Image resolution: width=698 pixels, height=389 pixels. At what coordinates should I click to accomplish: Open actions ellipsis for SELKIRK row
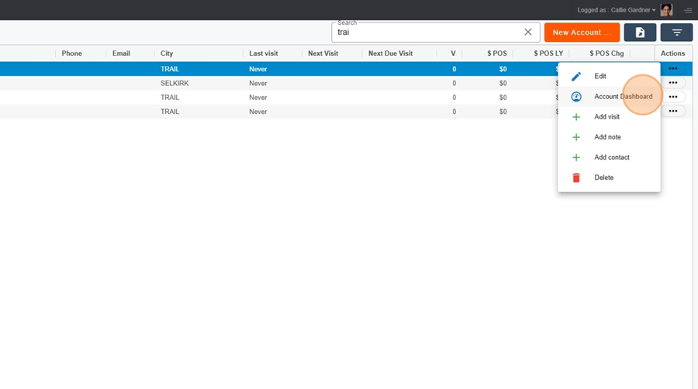[x=673, y=83]
